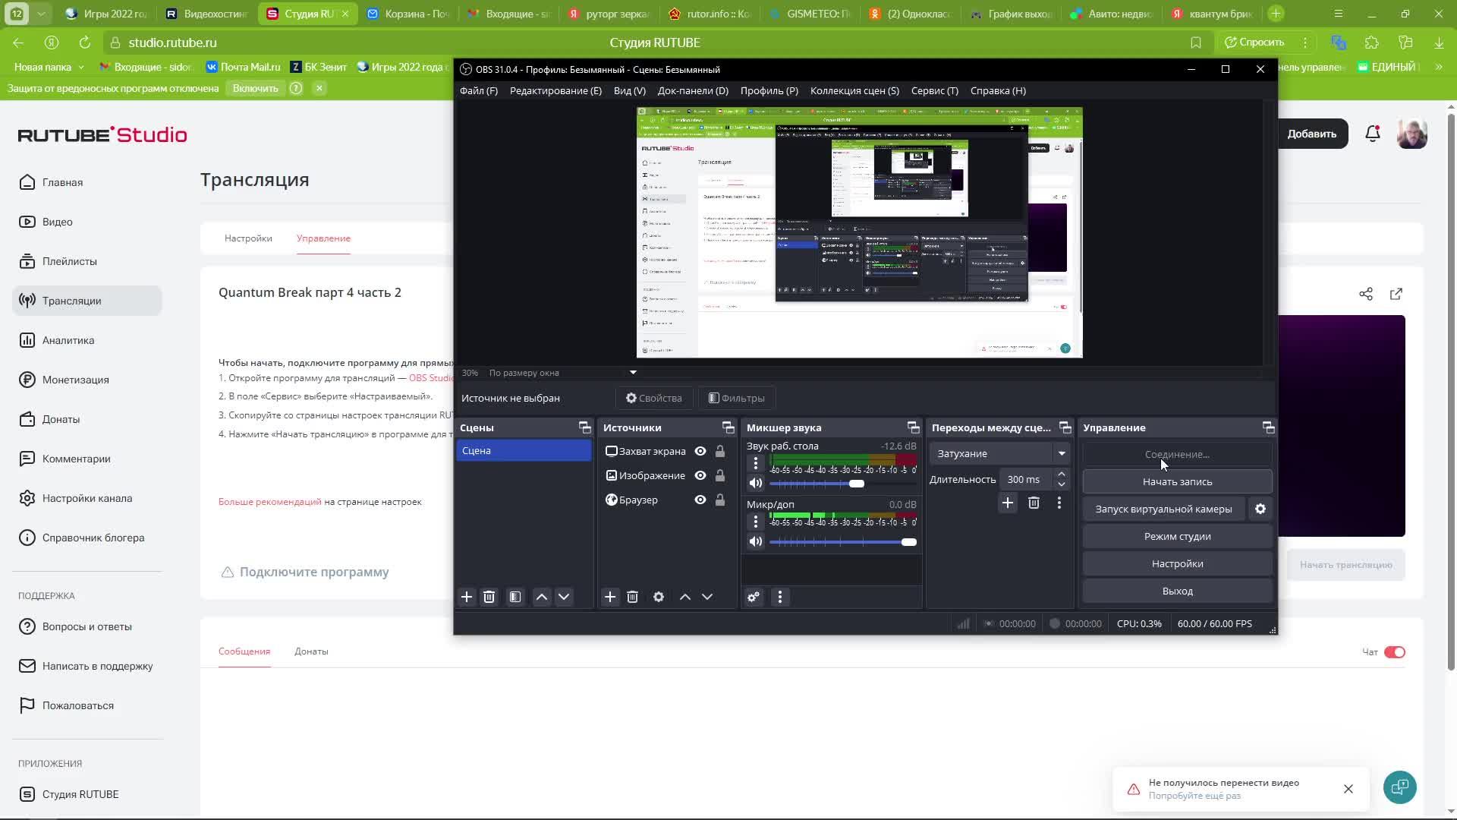The height and width of the screenshot is (820, 1457).
Task: Open the Режим студии button
Action: click(1177, 536)
